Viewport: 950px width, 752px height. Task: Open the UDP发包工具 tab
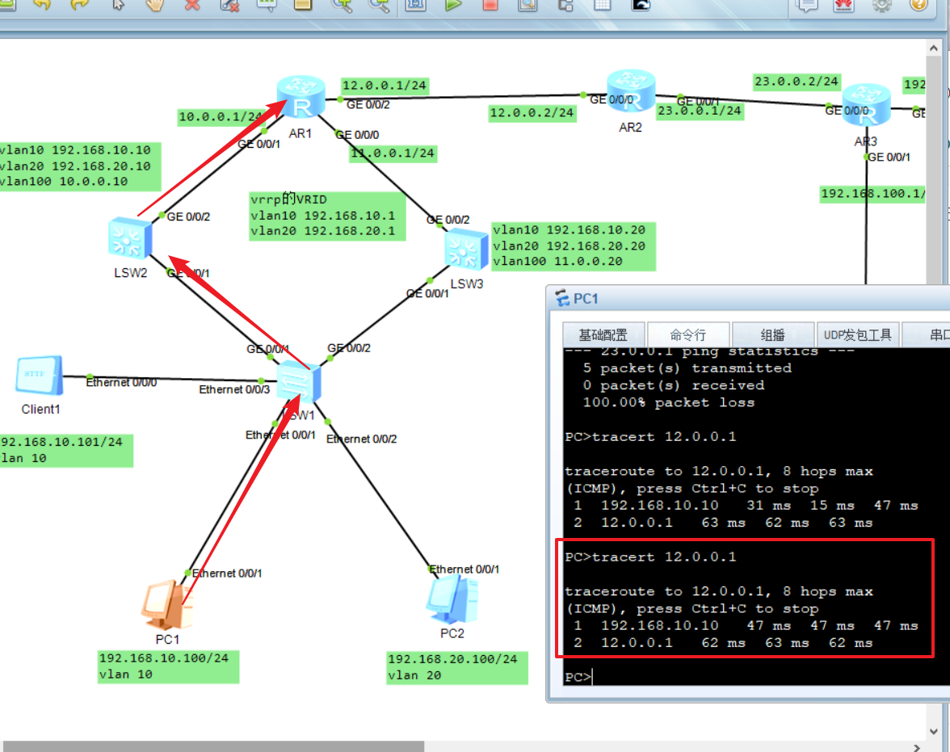(x=858, y=334)
